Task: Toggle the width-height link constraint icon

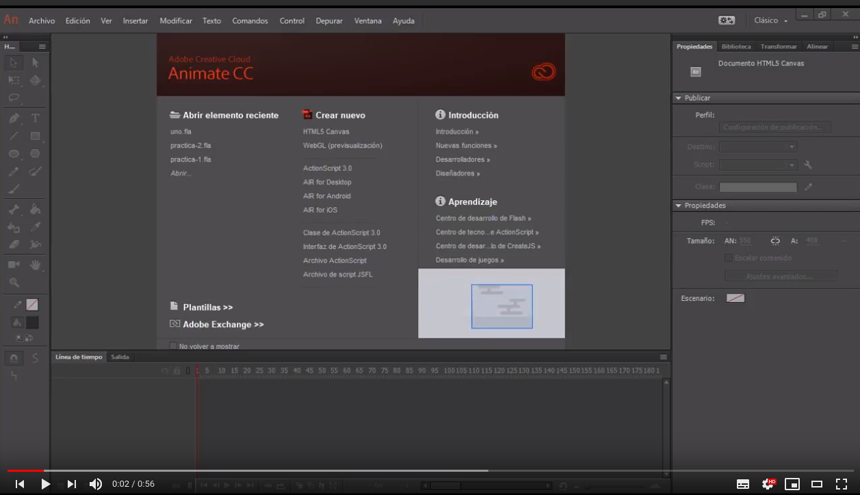Action: pos(775,241)
